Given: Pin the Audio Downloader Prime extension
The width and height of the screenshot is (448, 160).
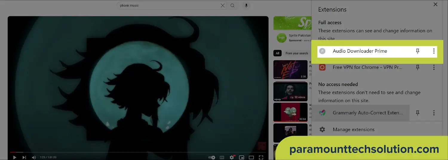Looking at the screenshot, I should (418, 51).
